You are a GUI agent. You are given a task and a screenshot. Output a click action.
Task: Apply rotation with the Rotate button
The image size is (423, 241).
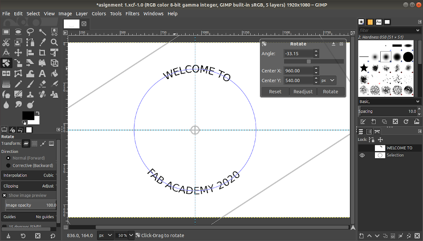coord(330,92)
